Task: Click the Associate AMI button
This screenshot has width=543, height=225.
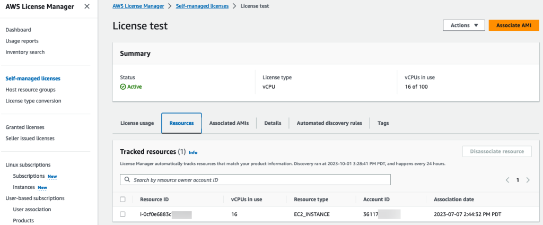Action: [514, 25]
